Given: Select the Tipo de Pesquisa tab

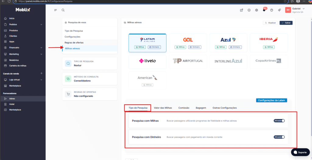Looking at the screenshot, I should click(138, 108).
